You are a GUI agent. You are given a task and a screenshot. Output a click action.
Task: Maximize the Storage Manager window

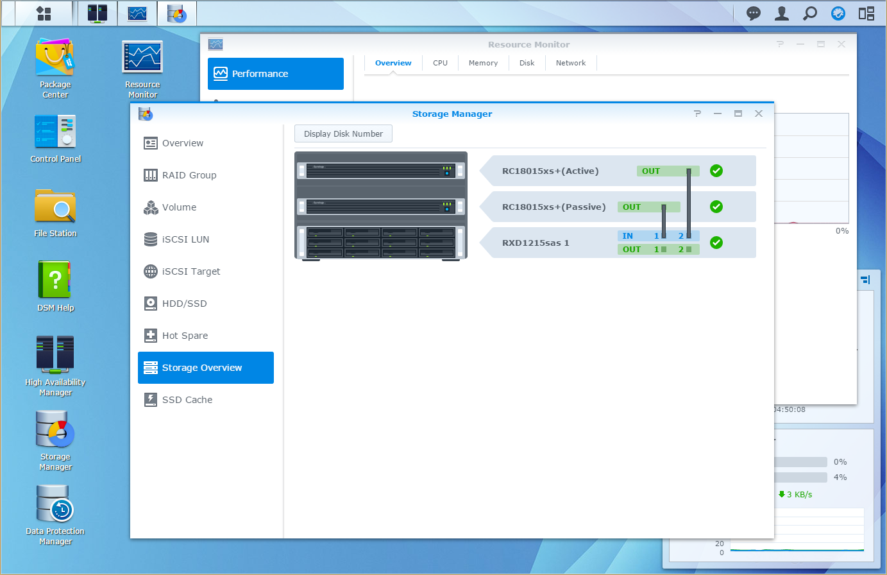click(738, 114)
